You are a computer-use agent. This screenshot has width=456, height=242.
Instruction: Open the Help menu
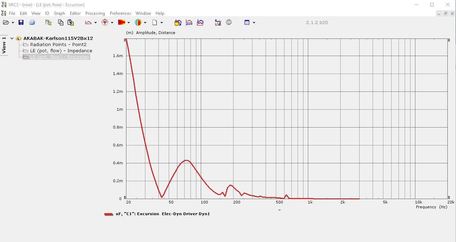point(160,13)
